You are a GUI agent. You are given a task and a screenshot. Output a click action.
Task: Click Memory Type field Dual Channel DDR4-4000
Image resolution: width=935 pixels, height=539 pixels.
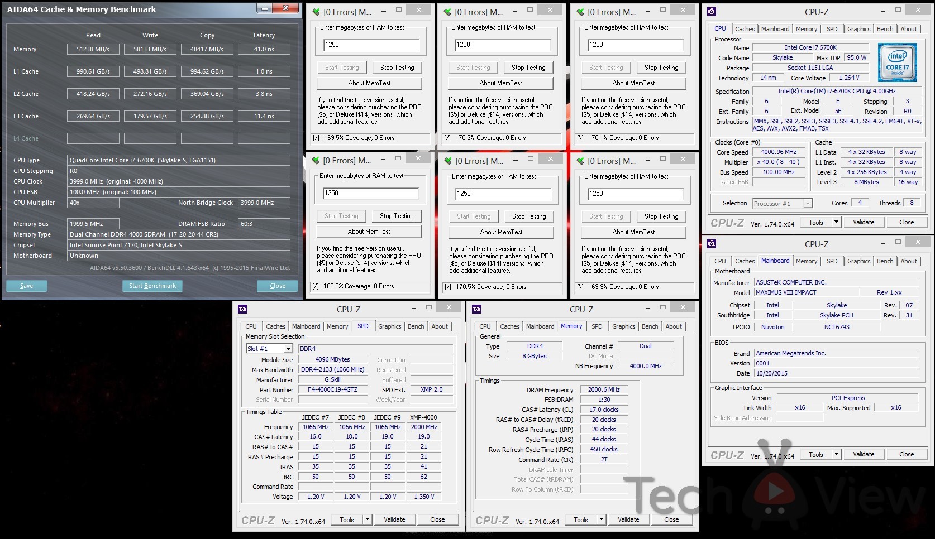tap(179, 234)
